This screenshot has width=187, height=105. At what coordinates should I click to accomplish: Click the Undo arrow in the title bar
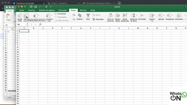tap(40, 7)
